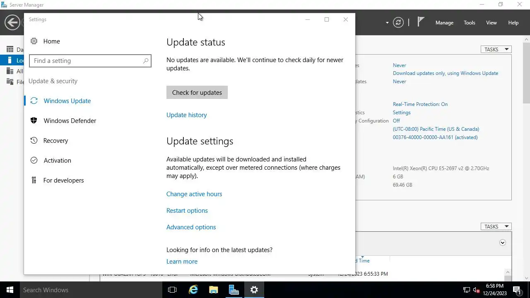Open Server Manager notifications flag

pos(421,22)
